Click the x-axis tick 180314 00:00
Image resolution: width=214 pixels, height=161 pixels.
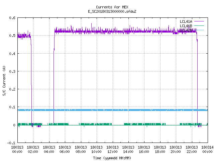[207, 149]
